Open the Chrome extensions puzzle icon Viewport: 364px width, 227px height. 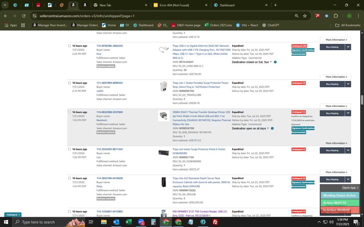click(x=336, y=16)
